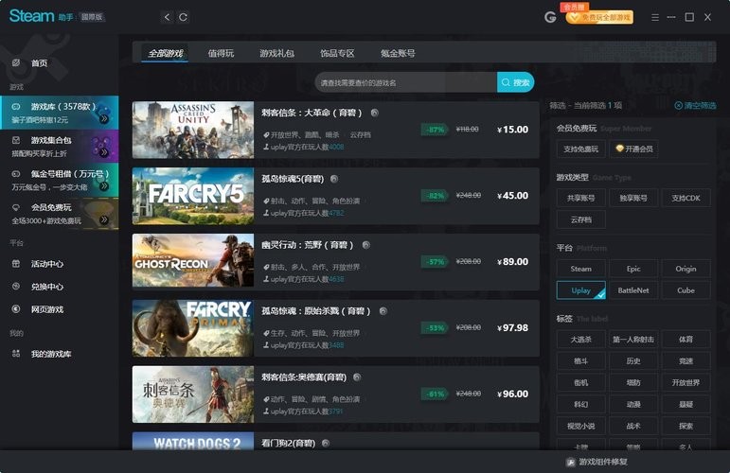The height and width of the screenshot is (473, 730).
Task: Click the 开通会员 button
Action: click(x=633, y=149)
